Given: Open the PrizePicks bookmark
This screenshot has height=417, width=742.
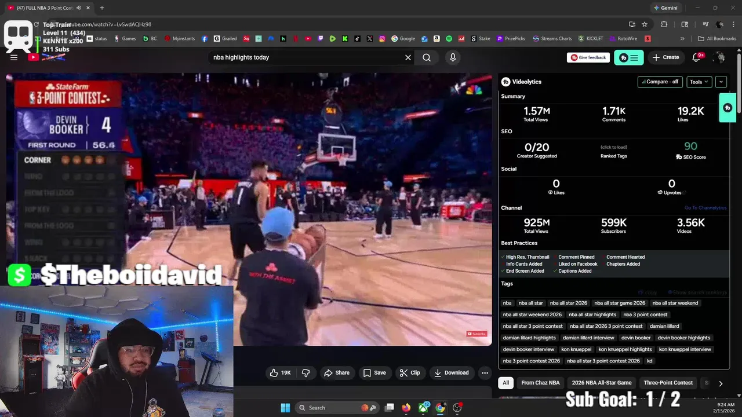Looking at the screenshot, I should [x=511, y=39].
